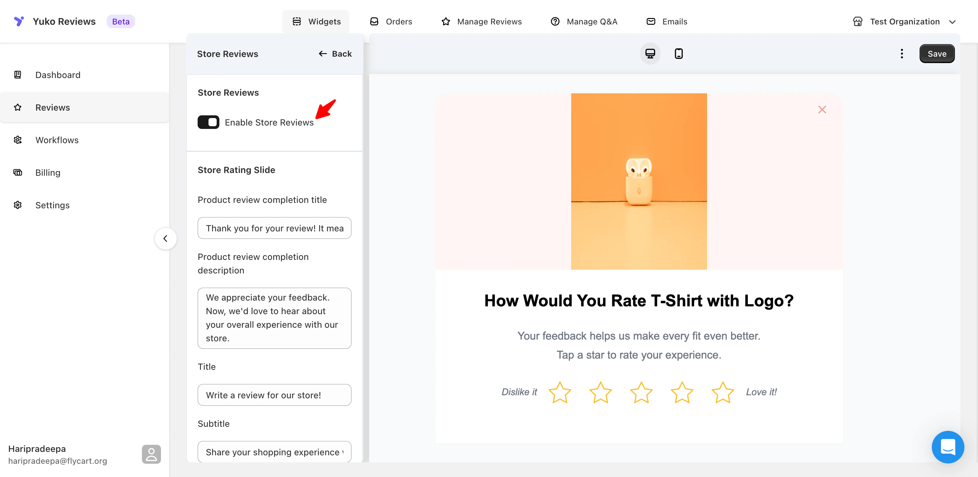Toggle Enable Store Reviews switch
Viewport: 978px width, 477px height.
(208, 122)
